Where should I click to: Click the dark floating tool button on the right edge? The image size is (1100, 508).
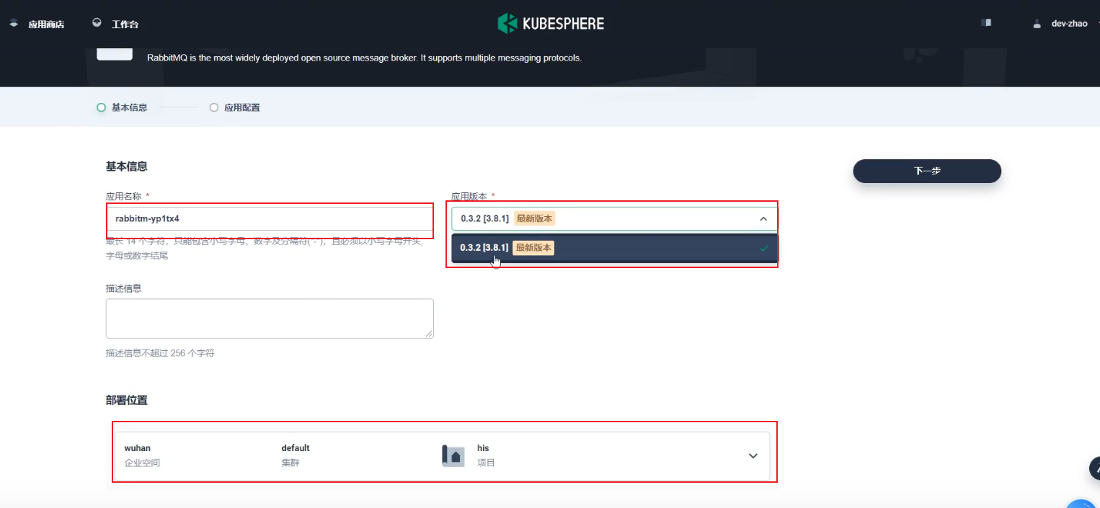coord(1094,468)
